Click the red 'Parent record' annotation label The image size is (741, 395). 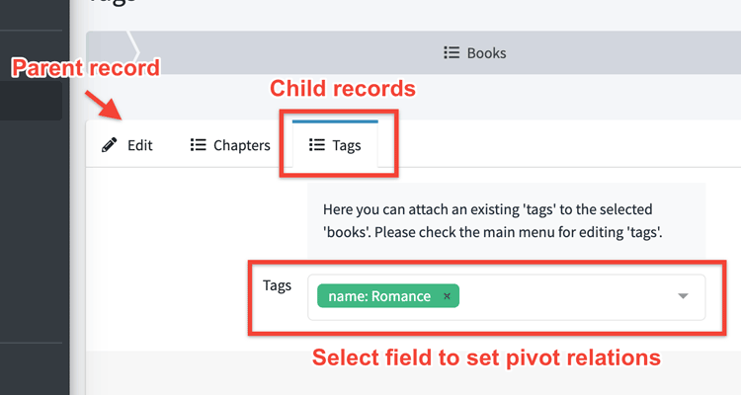pyautogui.click(x=85, y=69)
